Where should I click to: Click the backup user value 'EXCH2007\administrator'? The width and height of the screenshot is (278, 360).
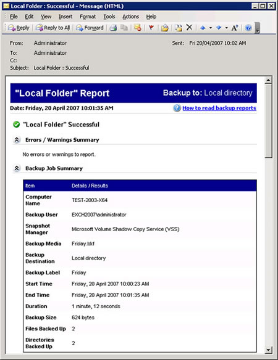click(x=99, y=215)
